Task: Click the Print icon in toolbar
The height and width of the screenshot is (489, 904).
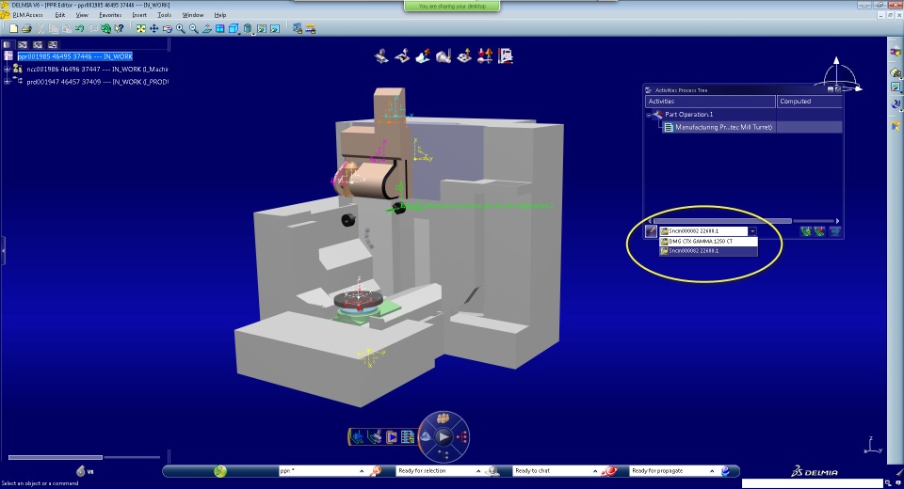Action: pos(26,28)
